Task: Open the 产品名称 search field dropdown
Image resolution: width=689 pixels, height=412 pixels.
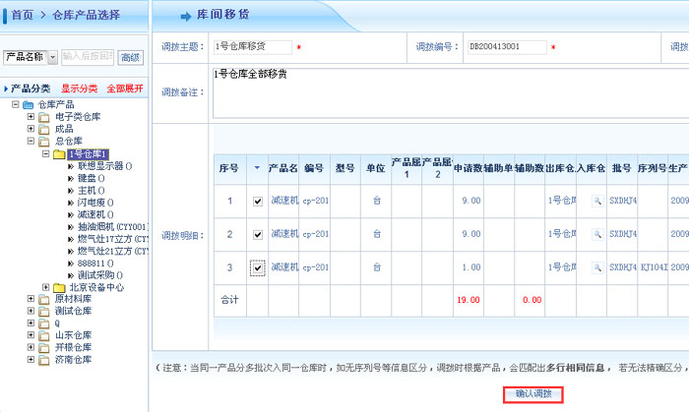Action: tap(53, 57)
